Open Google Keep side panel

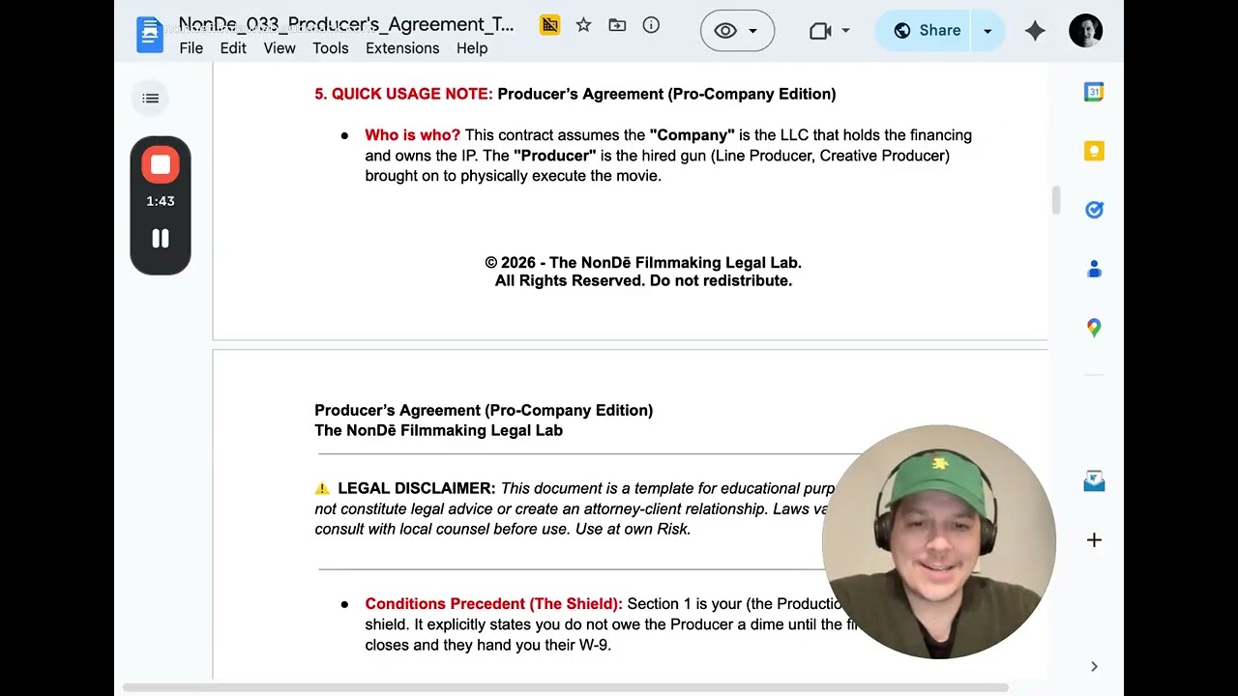tap(1094, 151)
